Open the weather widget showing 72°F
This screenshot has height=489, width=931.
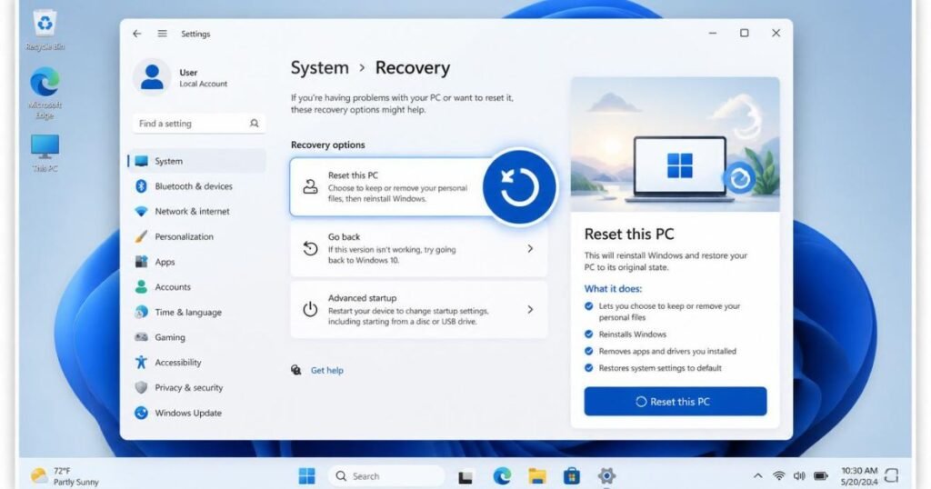[x=65, y=476]
